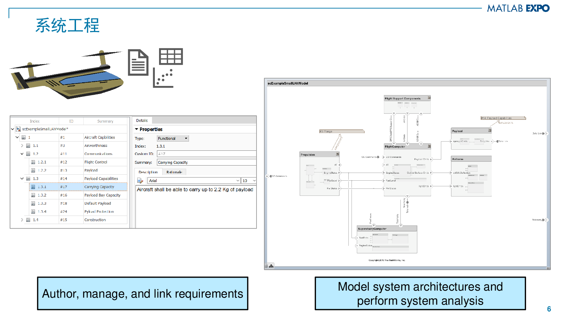Click the badge on Flight Support Components block
Image resolution: width=563 pixels, height=317 pixels.
(x=429, y=98)
